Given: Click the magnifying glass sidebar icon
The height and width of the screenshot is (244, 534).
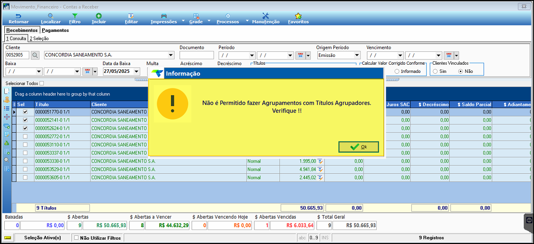Looking at the screenshot, I should [6, 160].
